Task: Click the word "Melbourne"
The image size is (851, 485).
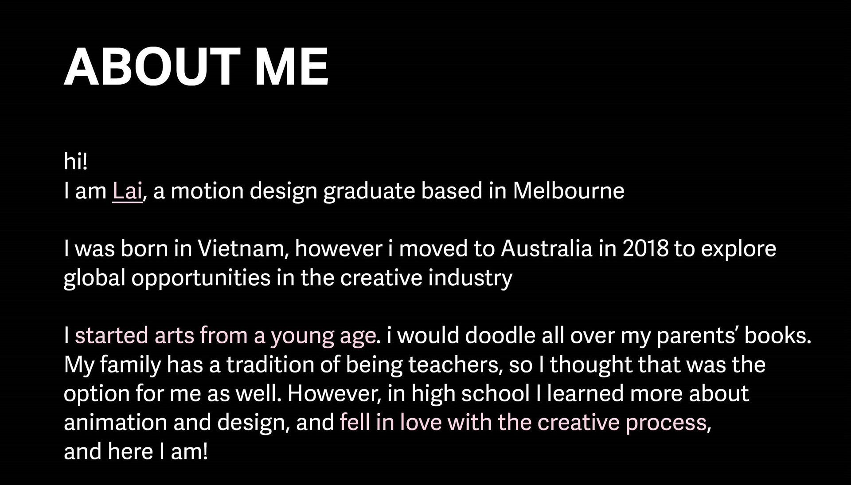Action: pyautogui.click(x=568, y=191)
